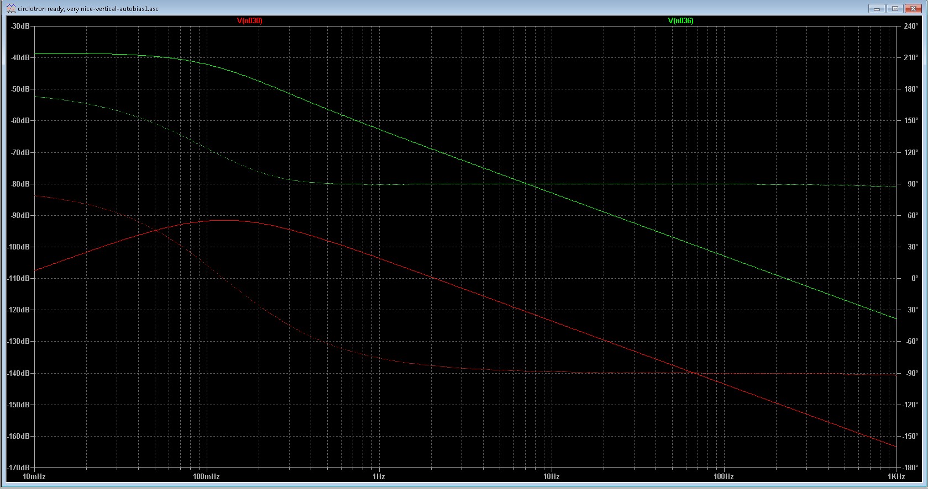Click the 90° phase axis label
The image size is (928, 489).
click(912, 184)
